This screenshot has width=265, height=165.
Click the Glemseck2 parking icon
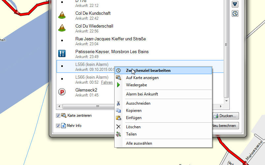62,92
